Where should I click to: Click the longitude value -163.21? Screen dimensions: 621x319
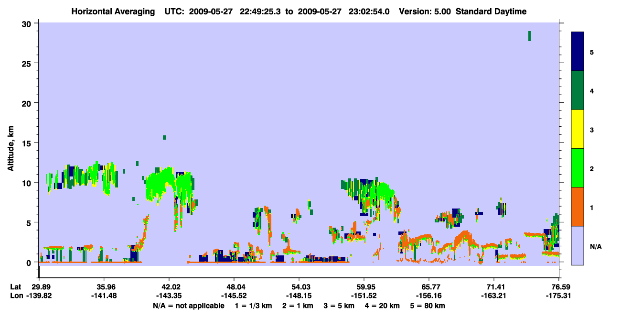pyautogui.click(x=494, y=296)
